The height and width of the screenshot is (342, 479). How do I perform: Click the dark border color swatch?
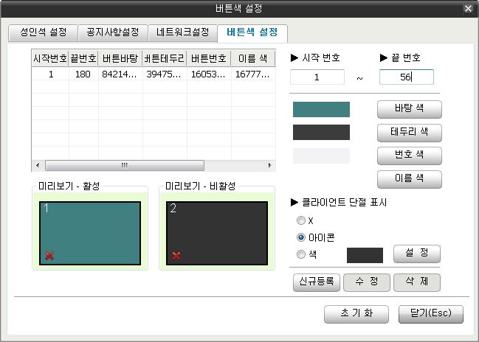tap(321, 133)
